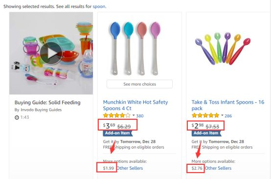
Task: Click the Take & Toss colorful spoons image
Action: 223,48
